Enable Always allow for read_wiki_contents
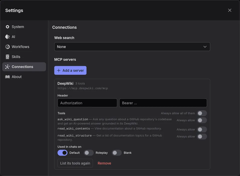The height and width of the screenshot is (176, 240). (202, 129)
